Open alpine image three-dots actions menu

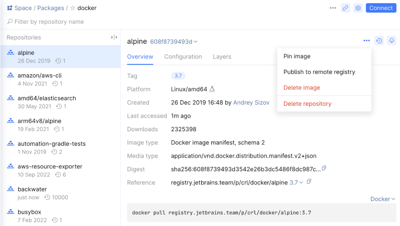[x=367, y=40]
